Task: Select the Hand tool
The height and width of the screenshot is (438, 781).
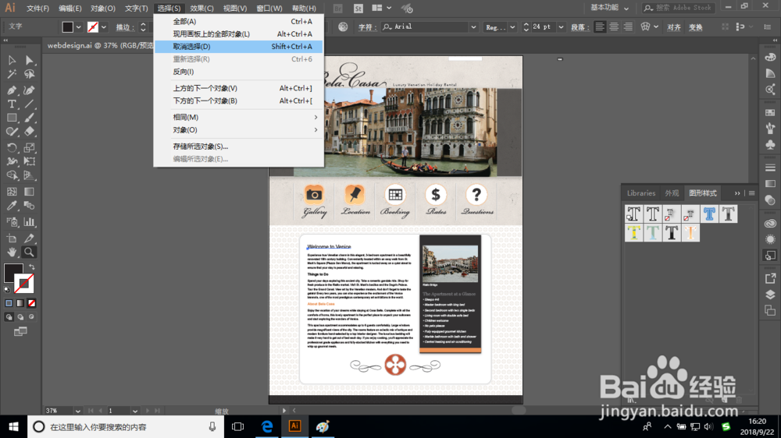Action: pos(12,252)
